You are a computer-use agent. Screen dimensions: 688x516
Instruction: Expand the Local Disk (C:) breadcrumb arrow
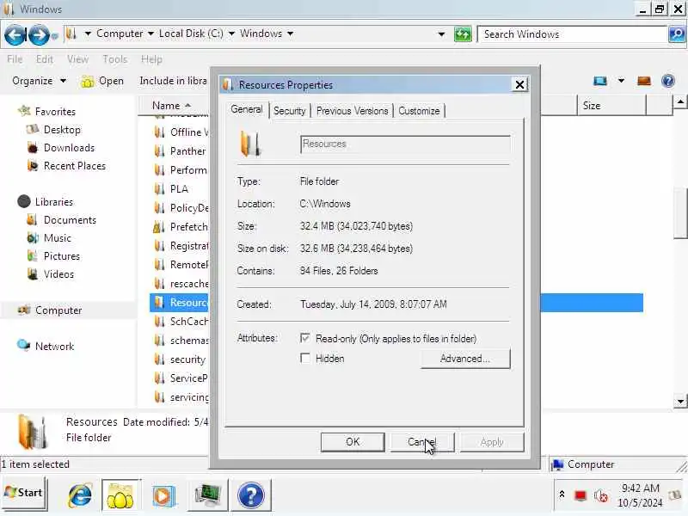(x=231, y=34)
